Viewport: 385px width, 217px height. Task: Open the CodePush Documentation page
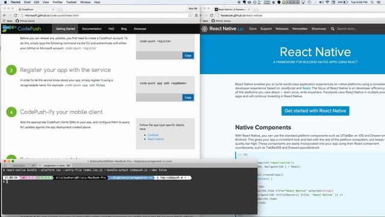(x=91, y=29)
